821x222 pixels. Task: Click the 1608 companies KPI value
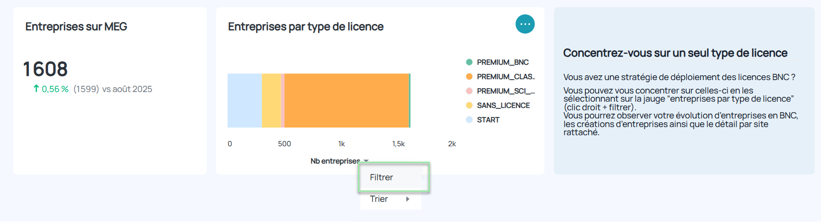coord(46,69)
